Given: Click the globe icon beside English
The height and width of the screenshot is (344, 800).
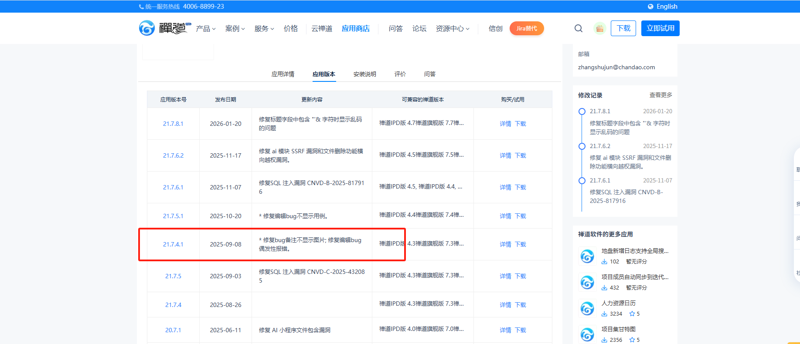Looking at the screenshot, I should coord(650,7).
